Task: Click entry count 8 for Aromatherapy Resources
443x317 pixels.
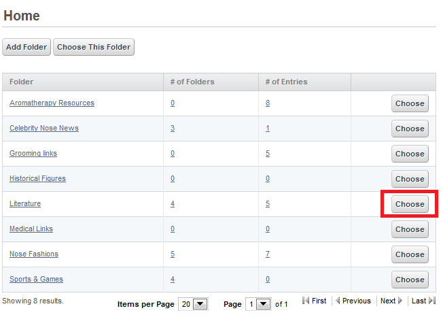Action: click(x=268, y=103)
